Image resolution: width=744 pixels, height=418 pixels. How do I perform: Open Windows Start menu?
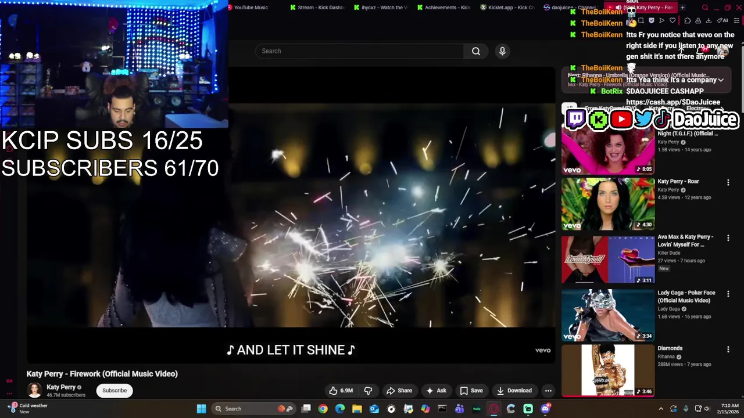coord(201,409)
